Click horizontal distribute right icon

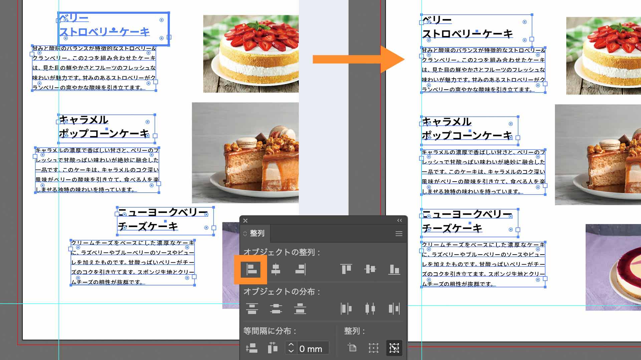point(394,308)
